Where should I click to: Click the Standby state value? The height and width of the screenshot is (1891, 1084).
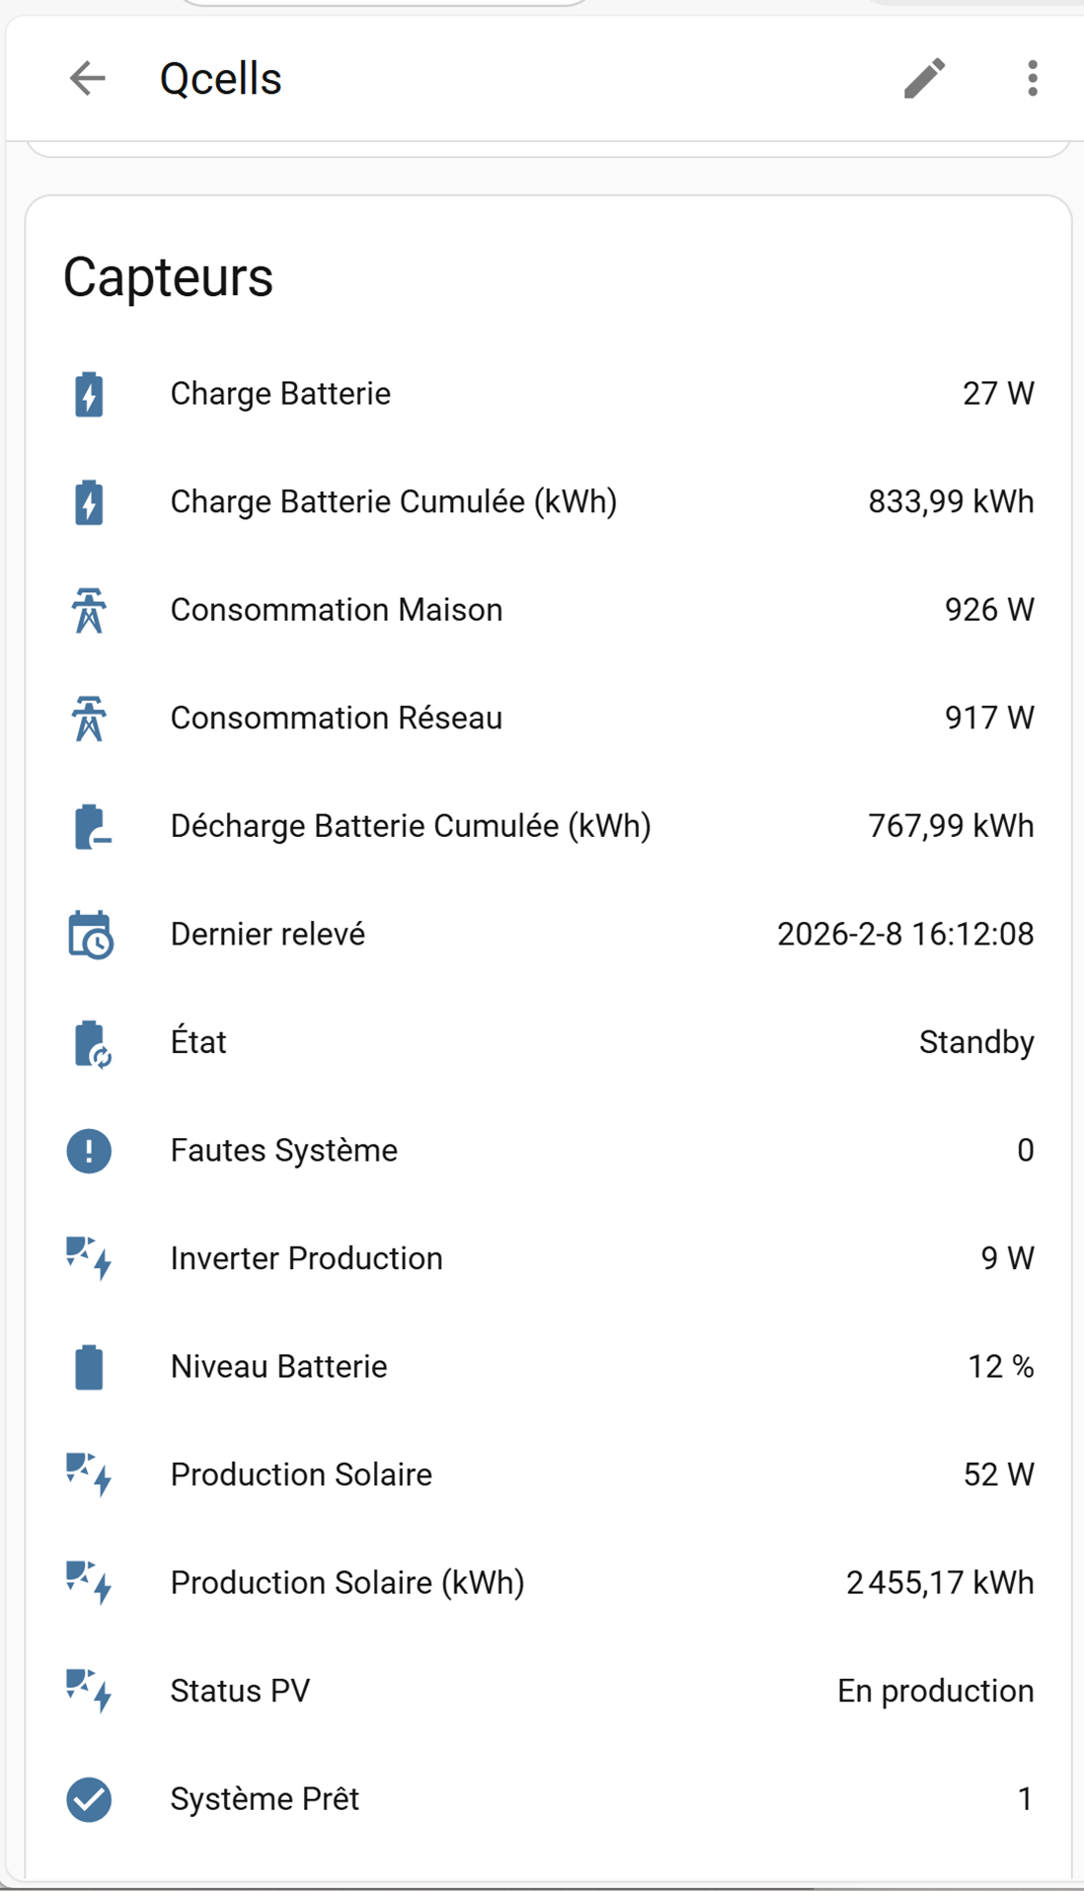(x=975, y=1043)
